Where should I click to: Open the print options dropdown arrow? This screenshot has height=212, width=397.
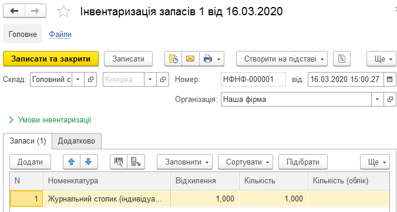click(x=219, y=60)
